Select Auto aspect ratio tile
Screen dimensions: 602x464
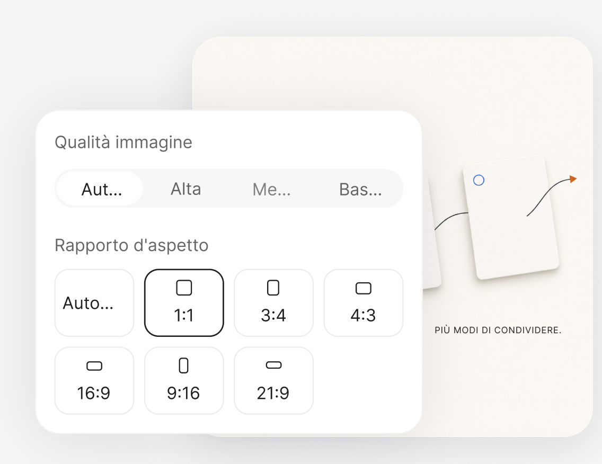(x=94, y=303)
